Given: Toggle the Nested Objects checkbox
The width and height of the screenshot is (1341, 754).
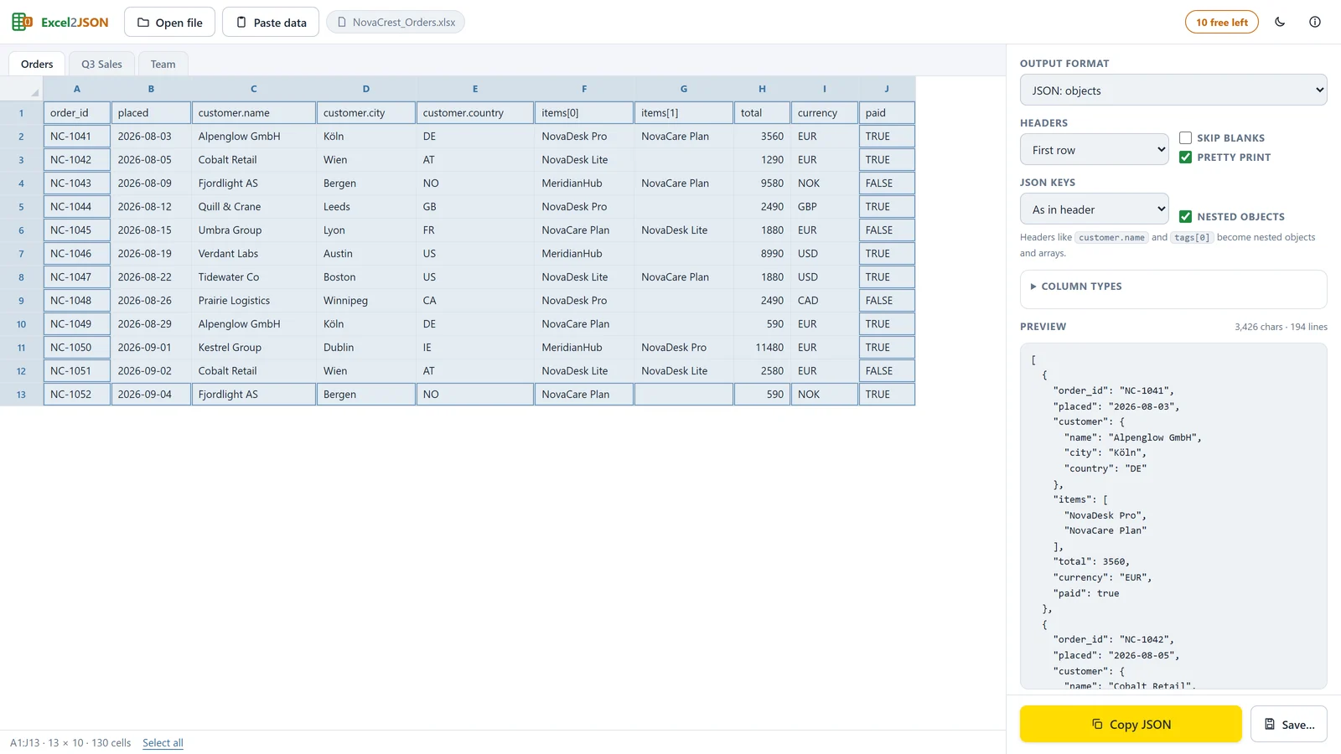Looking at the screenshot, I should [x=1185, y=216].
